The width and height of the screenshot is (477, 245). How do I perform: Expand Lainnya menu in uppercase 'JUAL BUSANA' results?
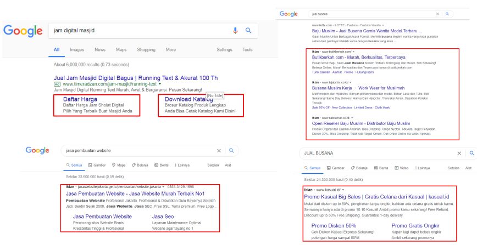point(422,168)
